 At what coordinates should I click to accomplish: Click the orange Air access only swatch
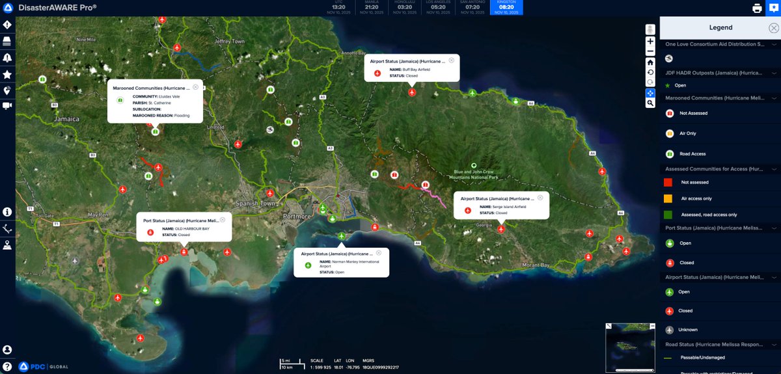tap(668, 198)
